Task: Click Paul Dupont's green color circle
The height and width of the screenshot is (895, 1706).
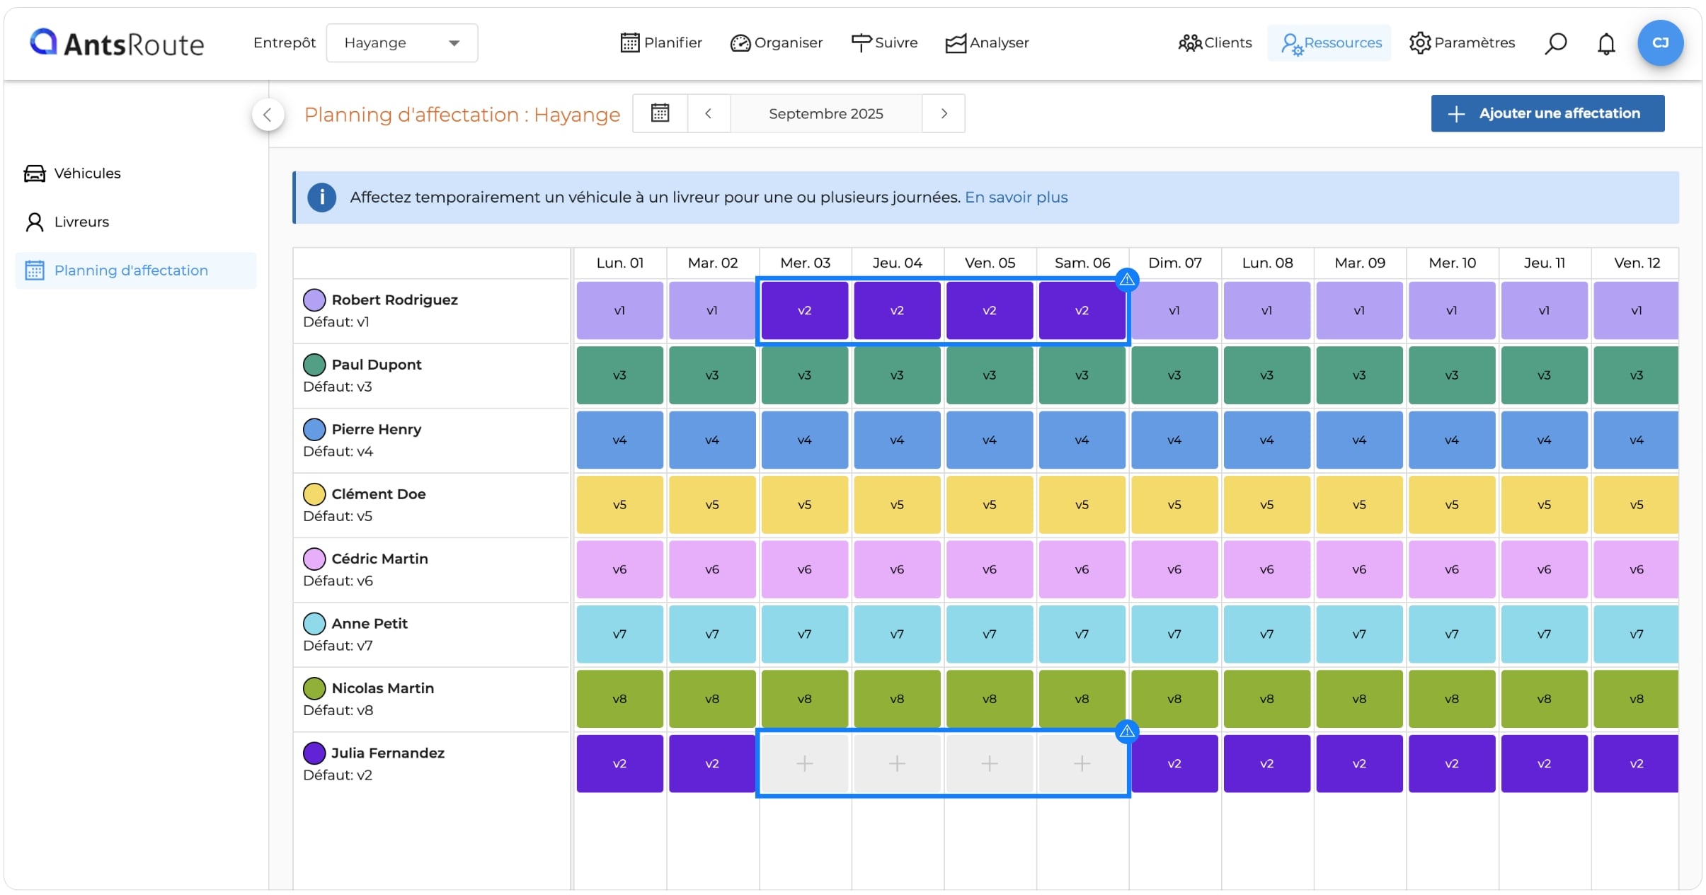Action: [314, 365]
